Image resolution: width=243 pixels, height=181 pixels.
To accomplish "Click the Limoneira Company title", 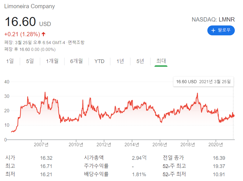I will click(x=29, y=6).
